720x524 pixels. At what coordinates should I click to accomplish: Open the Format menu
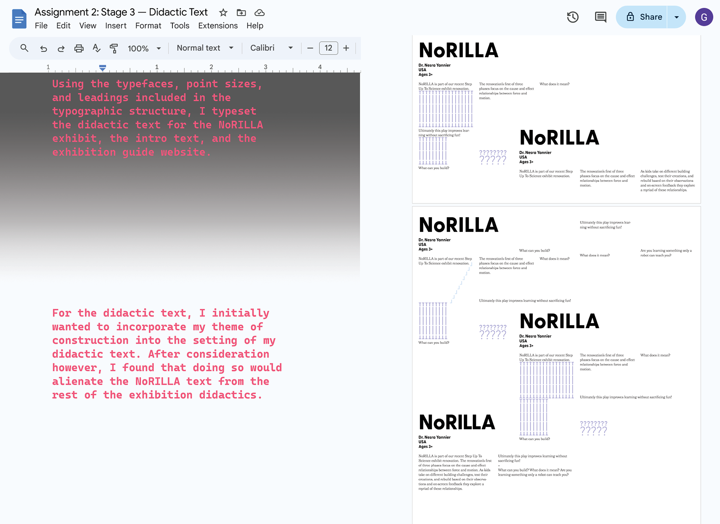[x=148, y=26]
